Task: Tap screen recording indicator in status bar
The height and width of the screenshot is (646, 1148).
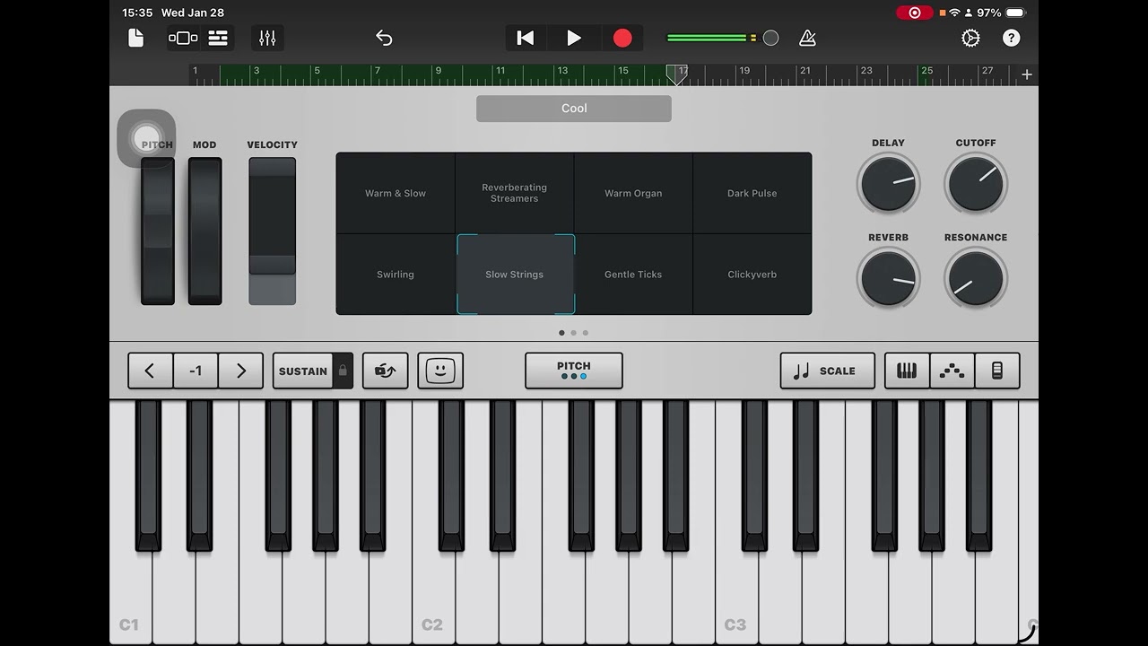Action: tap(915, 13)
